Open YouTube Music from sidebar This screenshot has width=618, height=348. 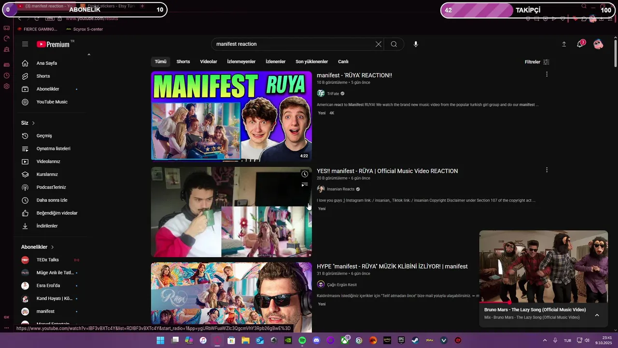click(x=51, y=102)
